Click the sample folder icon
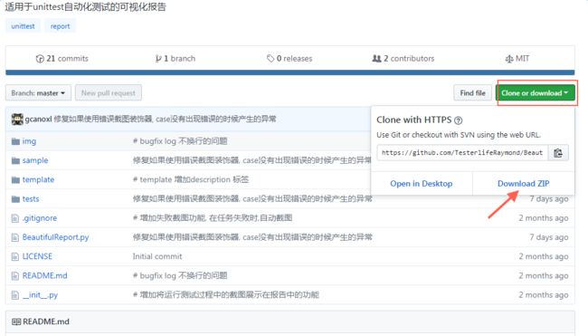This screenshot has height=336, width=588. coord(15,160)
